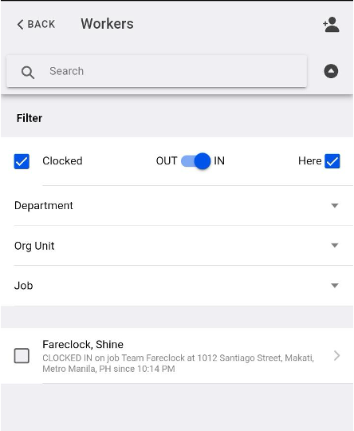
Task: Click the IN label
Action: point(219,160)
